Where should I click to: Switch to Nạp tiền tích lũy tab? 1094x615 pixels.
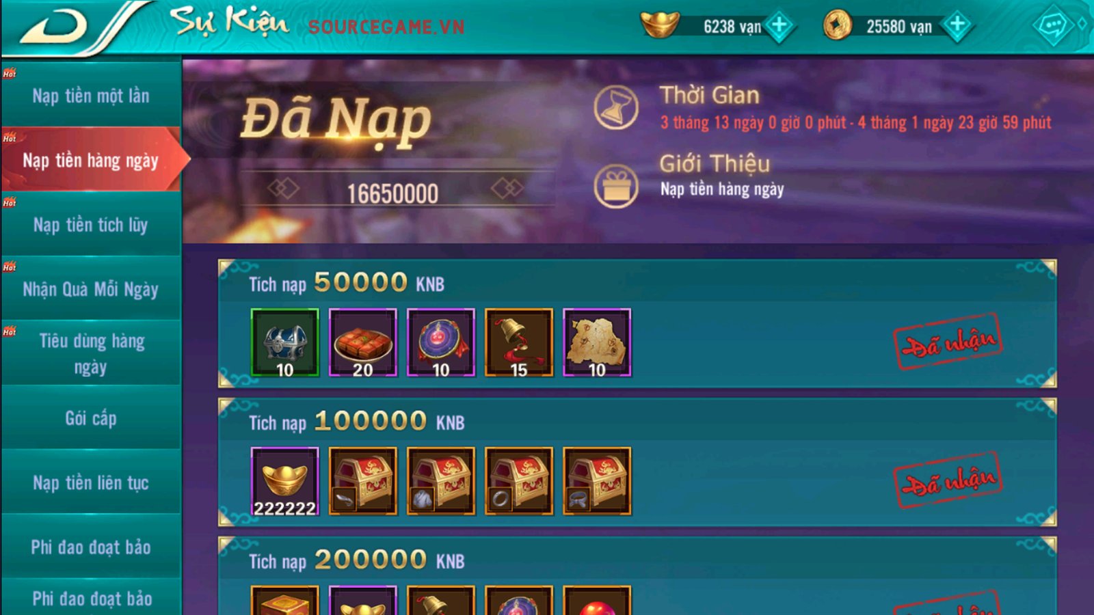point(91,224)
